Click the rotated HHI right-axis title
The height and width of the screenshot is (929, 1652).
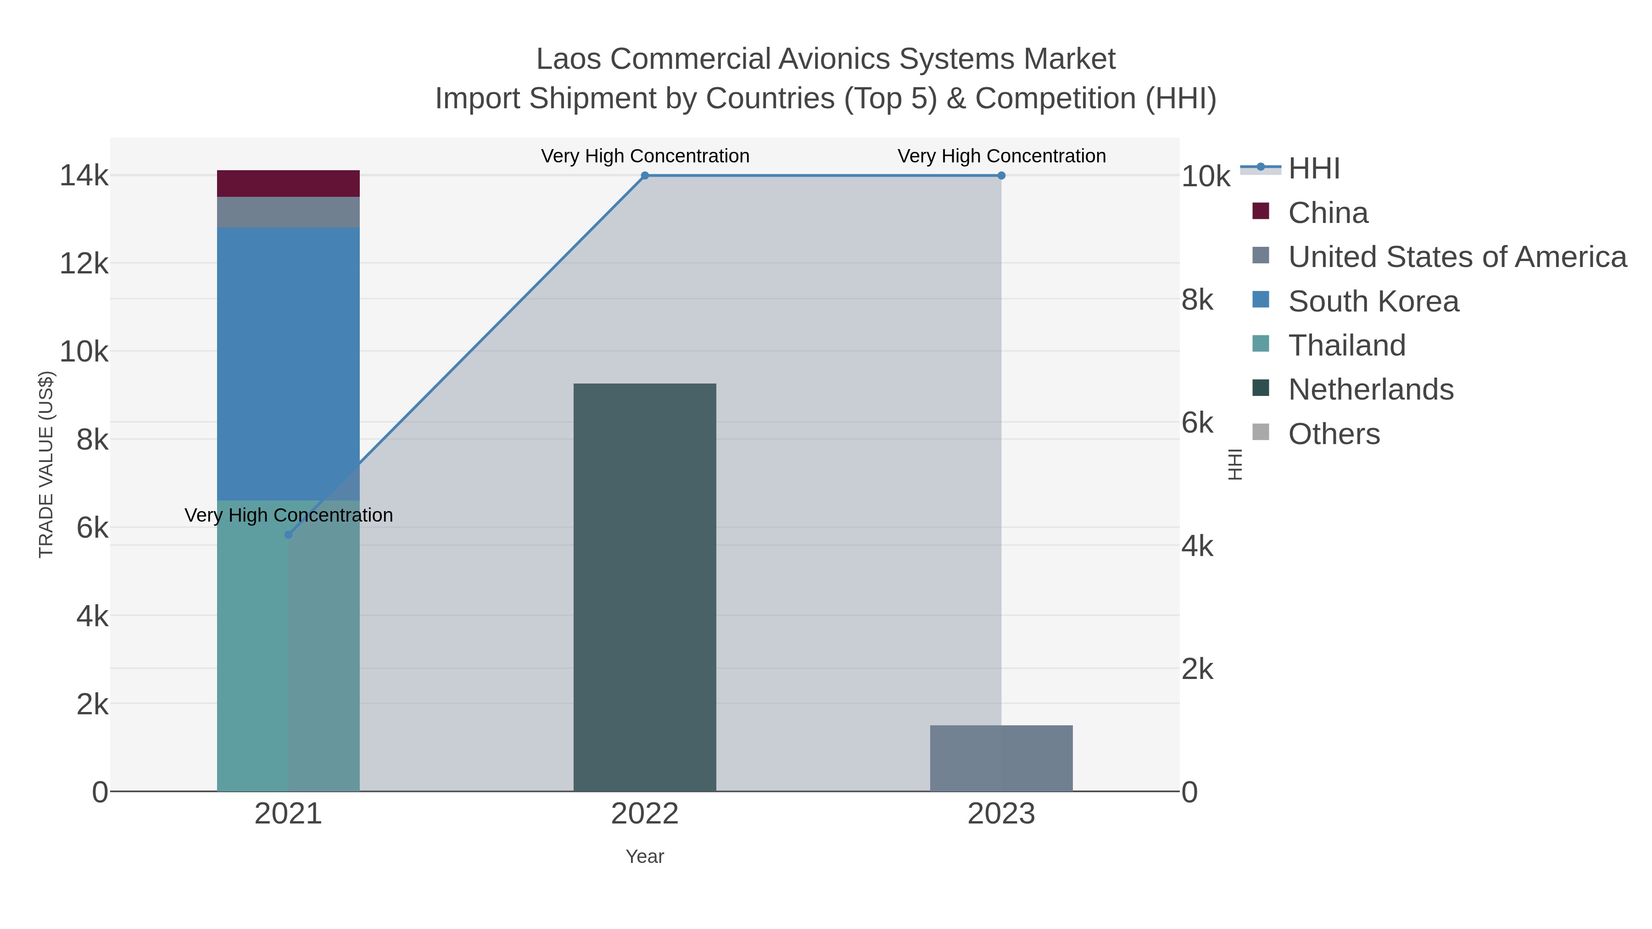pos(1235,464)
